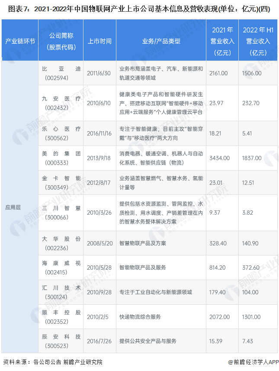Click listing date 2010/5/28
279x371 pixels.
coord(99,268)
